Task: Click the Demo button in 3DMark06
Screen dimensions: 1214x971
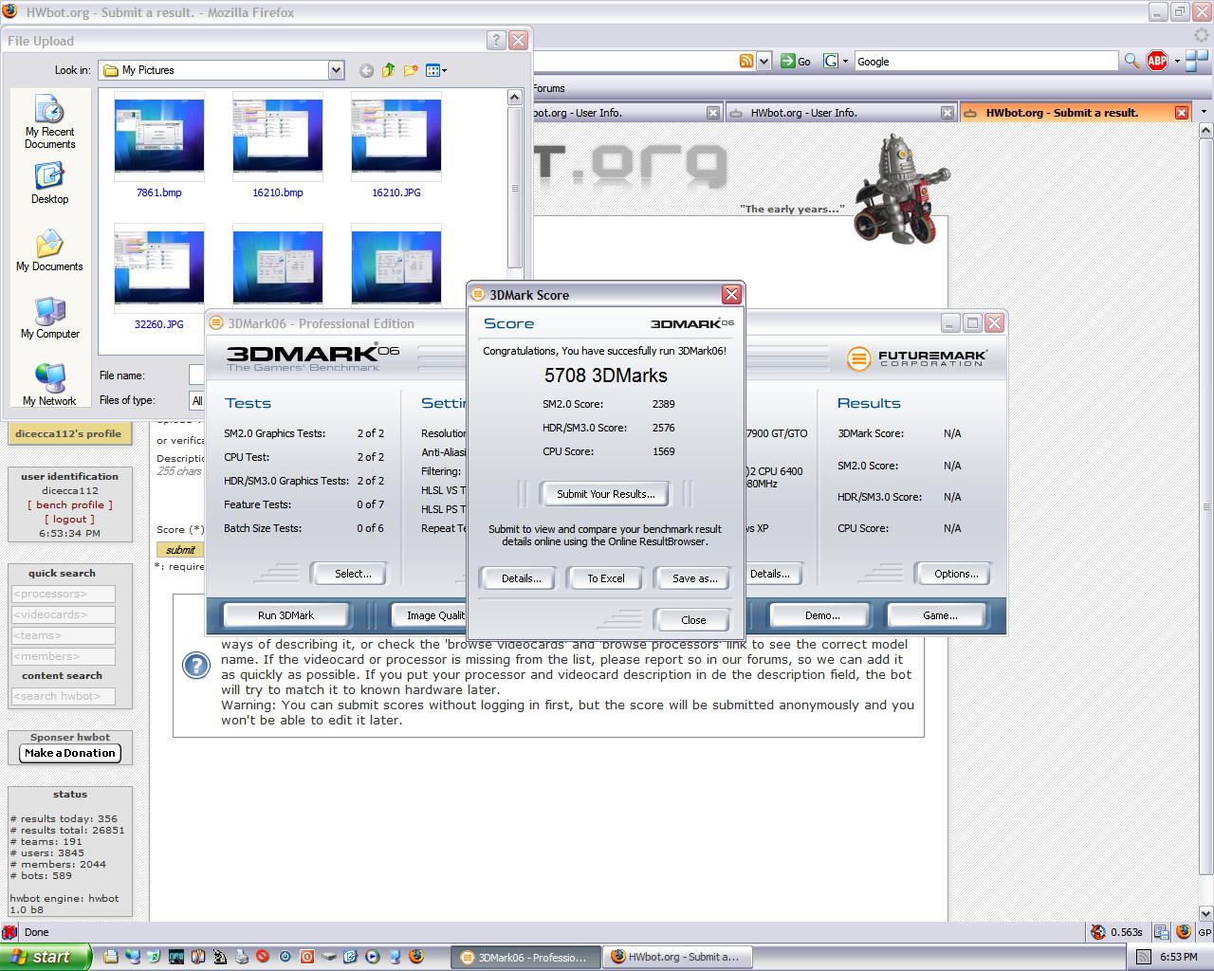Action: click(x=822, y=615)
